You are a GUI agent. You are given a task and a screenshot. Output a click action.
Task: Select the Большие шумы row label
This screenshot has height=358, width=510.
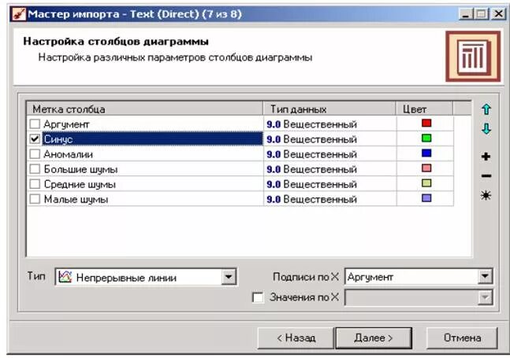pos(80,169)
